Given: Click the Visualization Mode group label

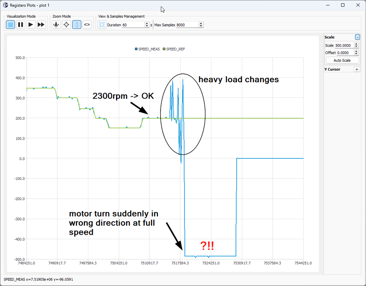Looking at the screenshot, I should 21,16.
